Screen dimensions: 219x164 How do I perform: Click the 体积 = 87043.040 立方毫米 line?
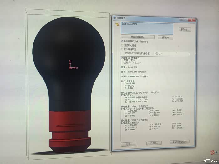pyautogui.click(x=134, y=72)
